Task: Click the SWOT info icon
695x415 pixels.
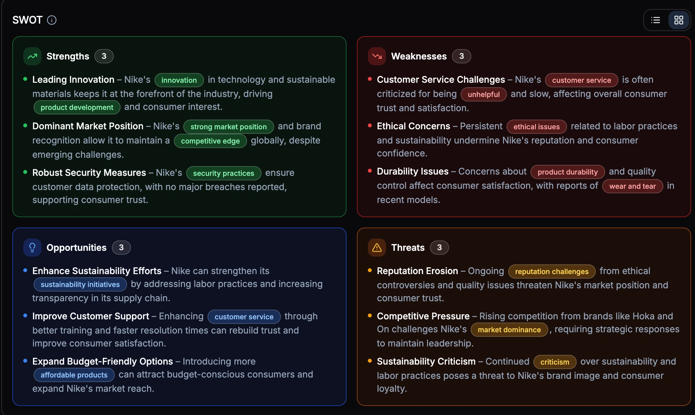Action: tap(52, 20)
